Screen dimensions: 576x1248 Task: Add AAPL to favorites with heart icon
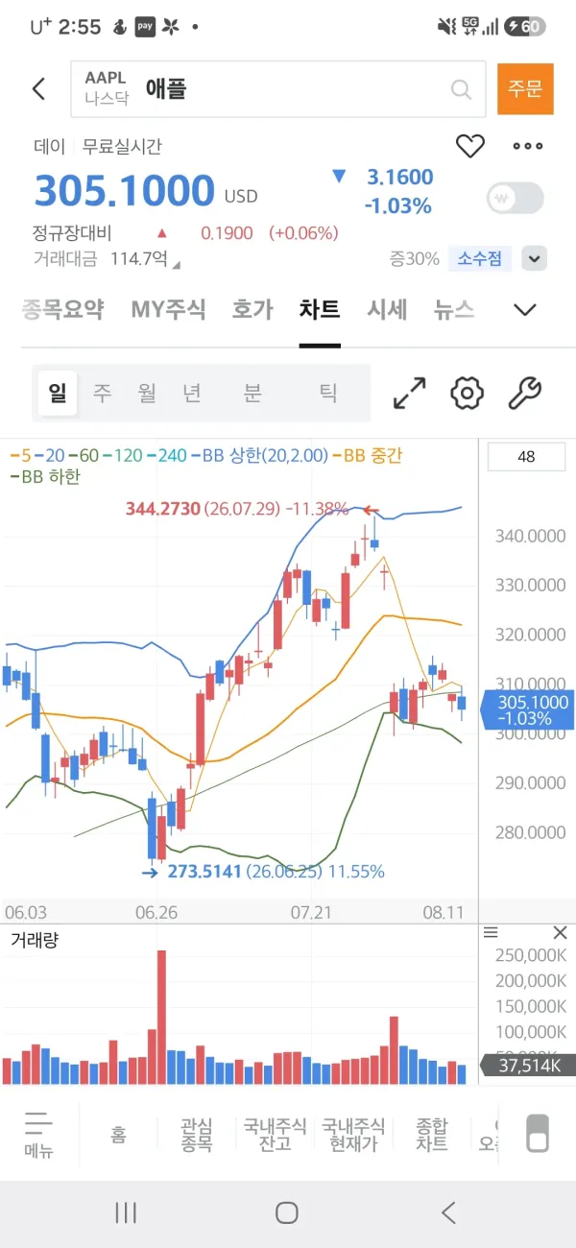click(469, 146)
